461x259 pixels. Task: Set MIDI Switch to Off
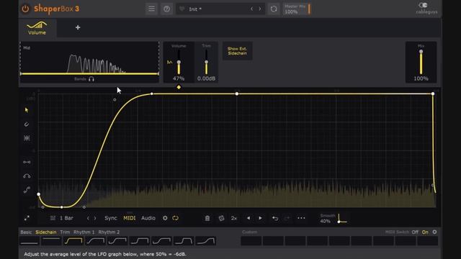coord(415,232)
